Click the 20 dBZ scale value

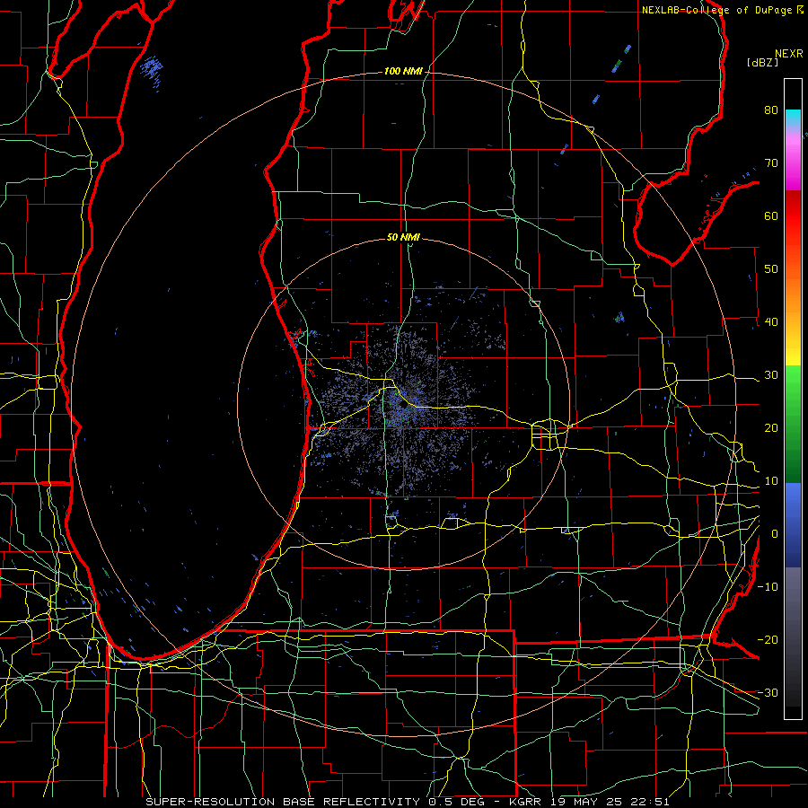click(x=771, y=428)
